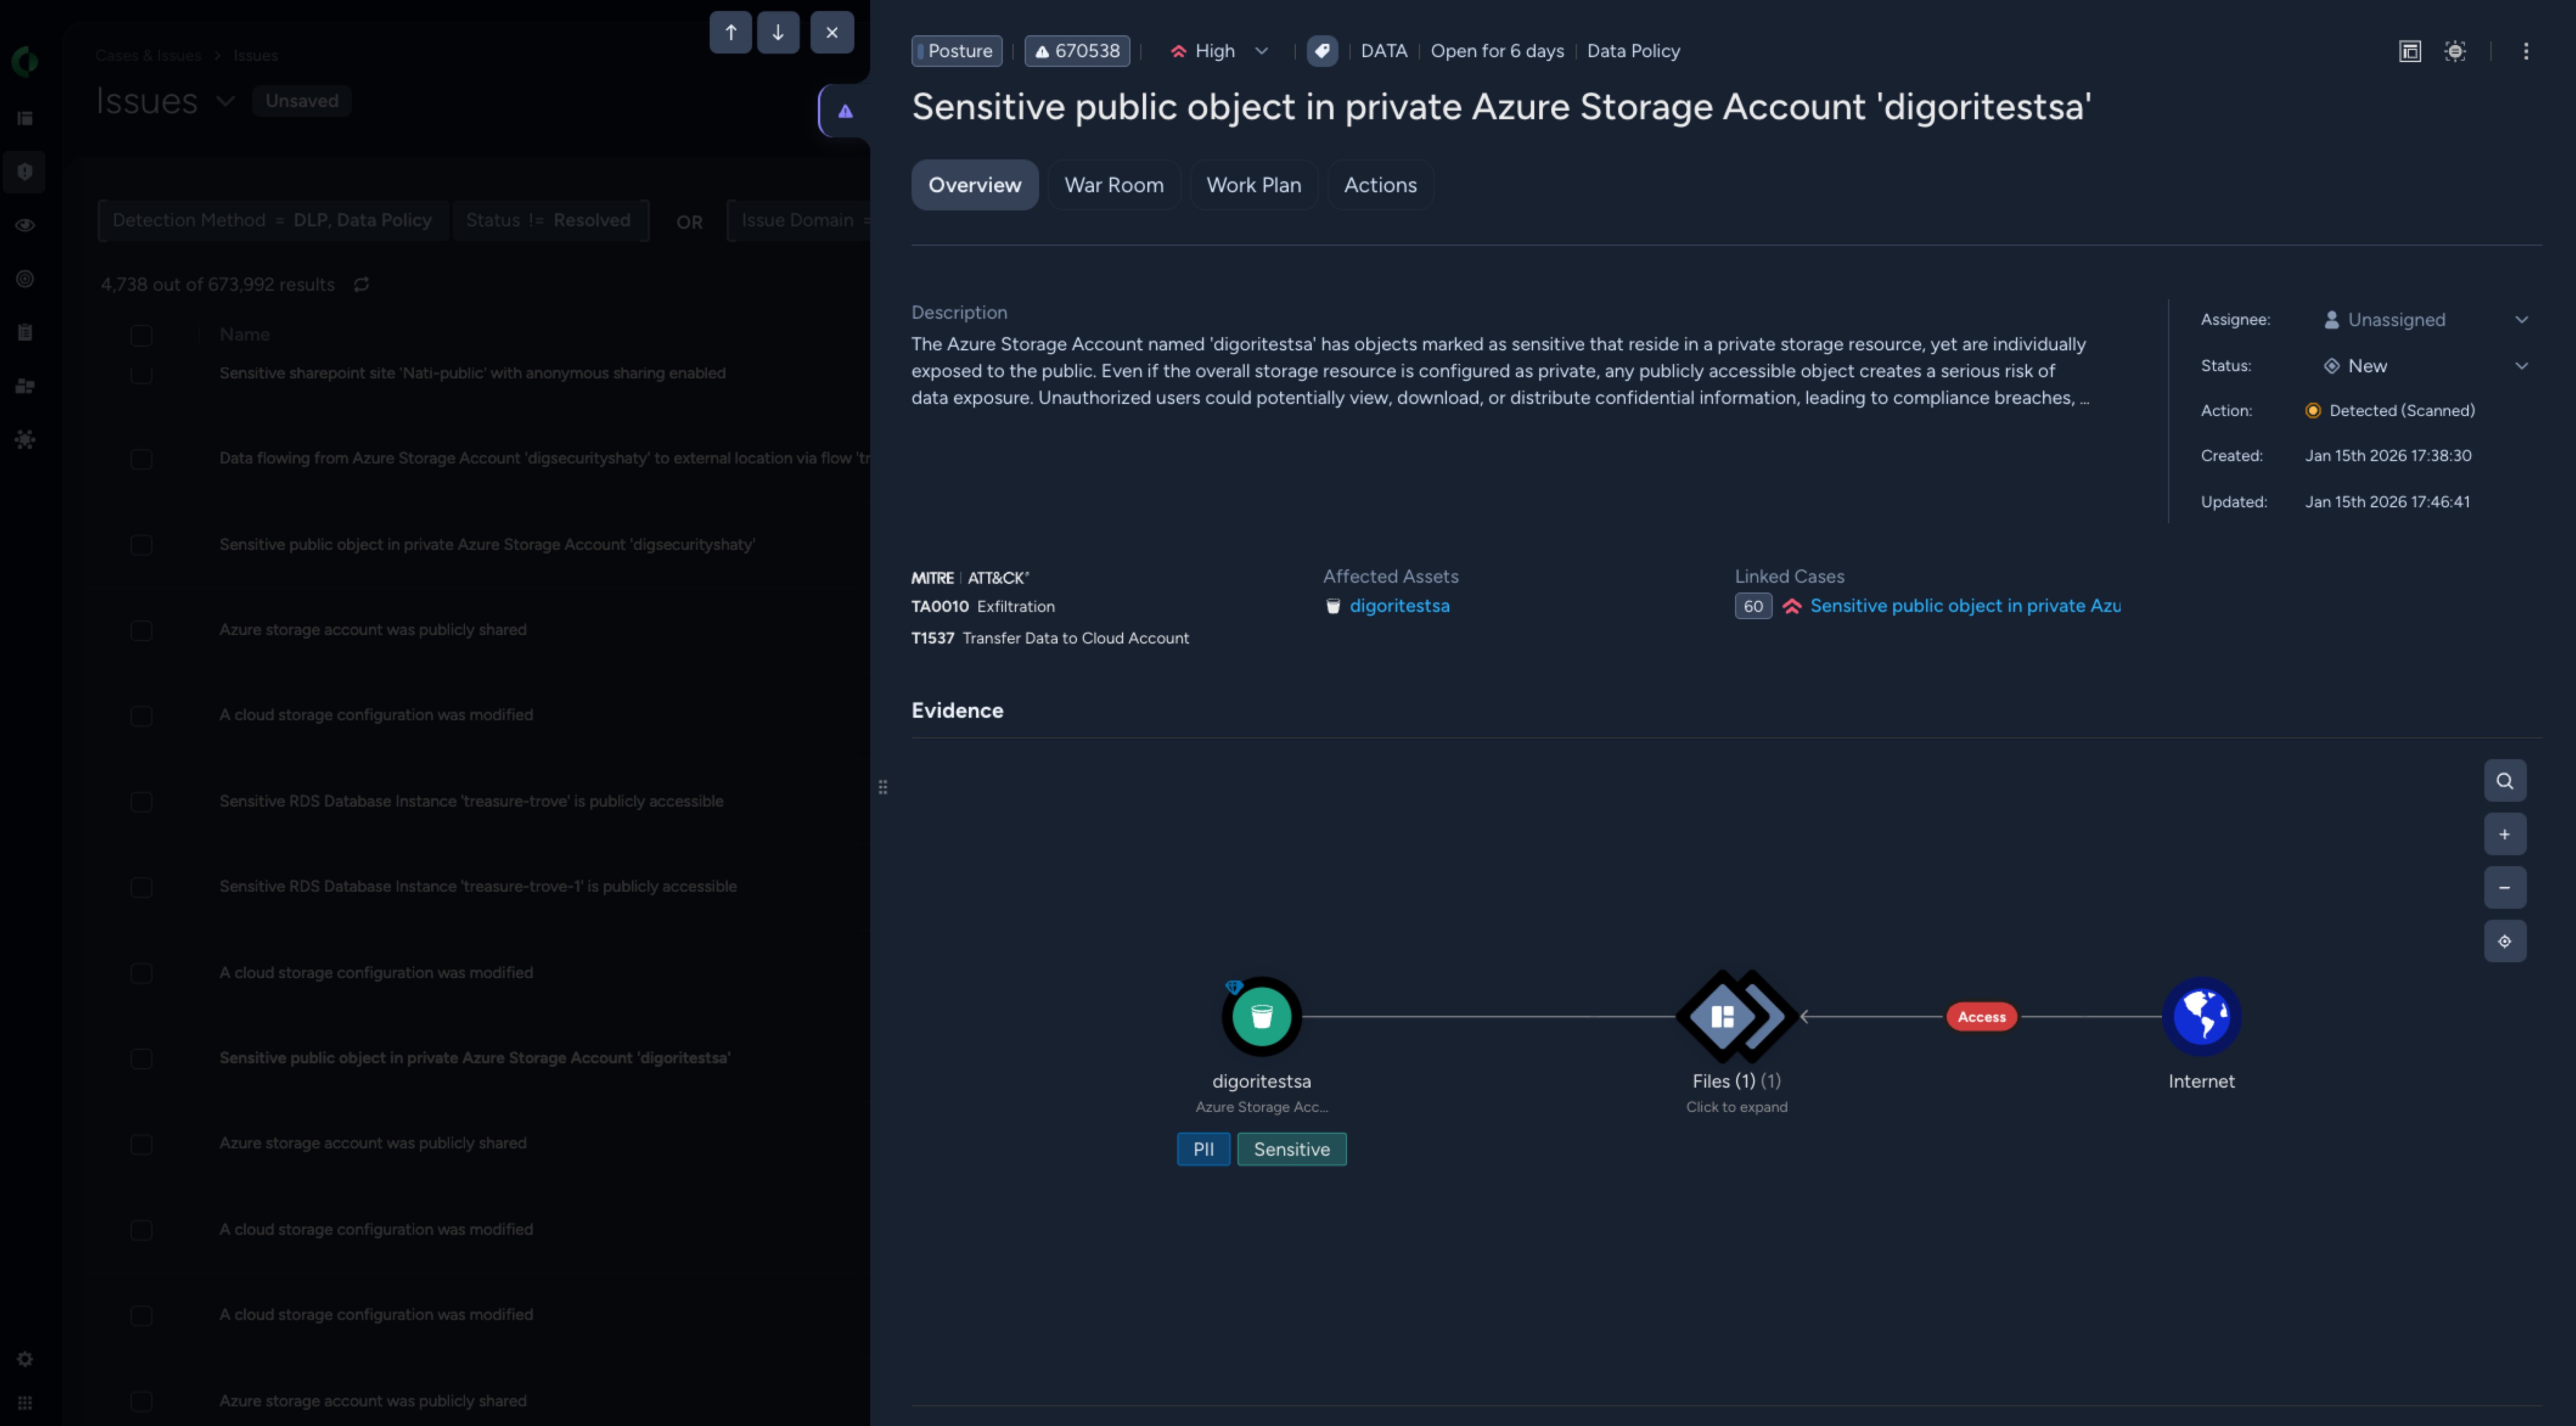Image resolution: width=2576 pixels, height=1426 pixels.
Task: Toggle the select-all checkbox next to Name
Action: (x=141, y=335)
